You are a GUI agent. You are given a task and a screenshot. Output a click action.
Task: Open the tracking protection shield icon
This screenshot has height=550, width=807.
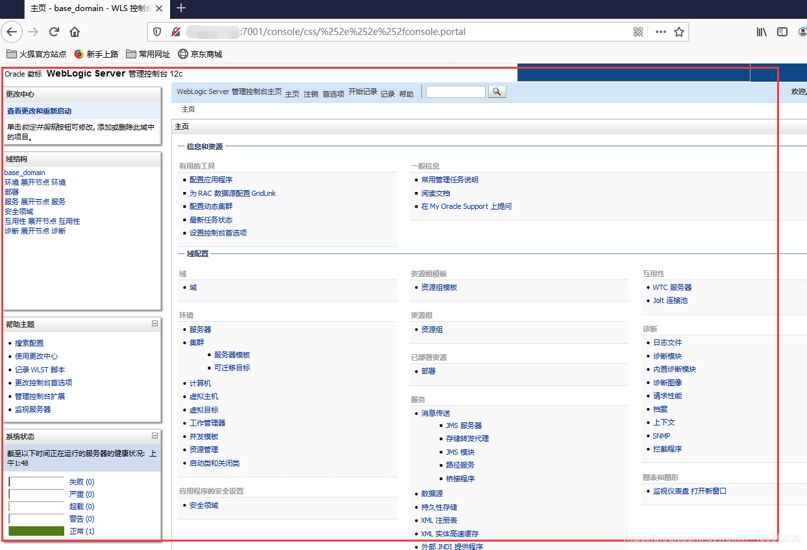[157, 32]
